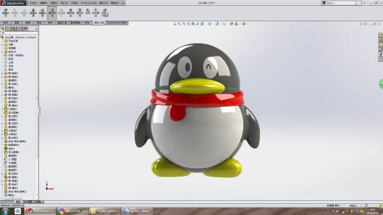Switch to the SOLIDWORKS 插件 tab
The width and height of the screenshot is (383, 215).
pyautogui.click(x=117, y=22)
